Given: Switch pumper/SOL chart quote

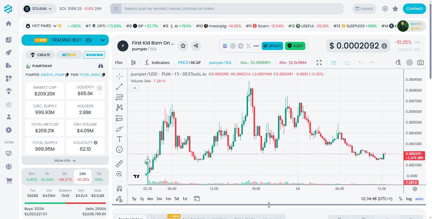Looking at the screenshot, I should click(x=221, y=63).
